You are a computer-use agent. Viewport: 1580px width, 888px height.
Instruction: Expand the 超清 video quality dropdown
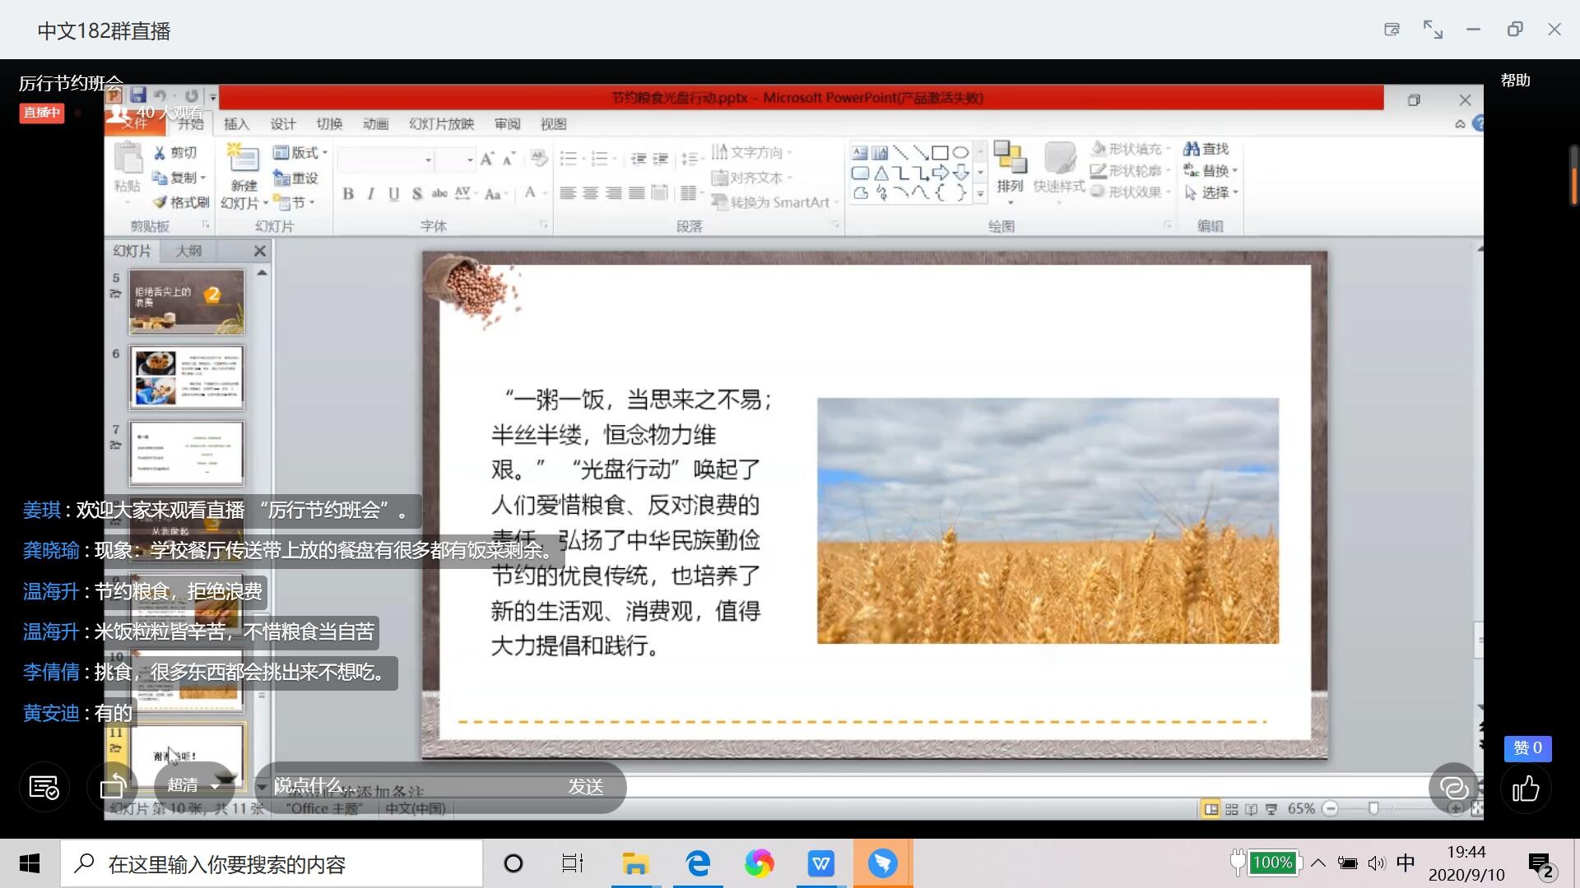194,786
